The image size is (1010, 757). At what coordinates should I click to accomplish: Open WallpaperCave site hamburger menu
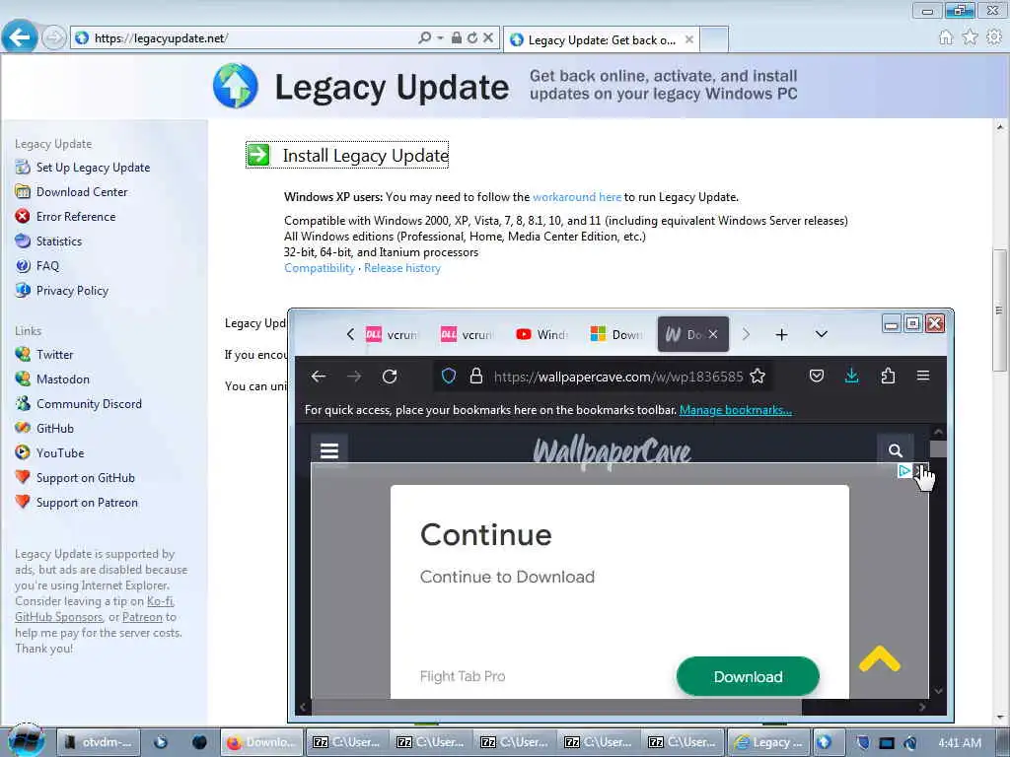pos(329,450)
